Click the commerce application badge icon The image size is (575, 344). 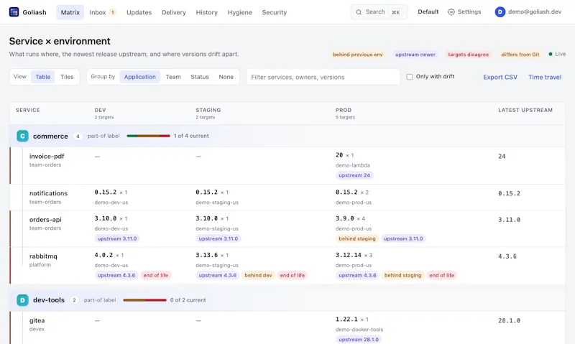pyautogui.click(x=22, y=136)
